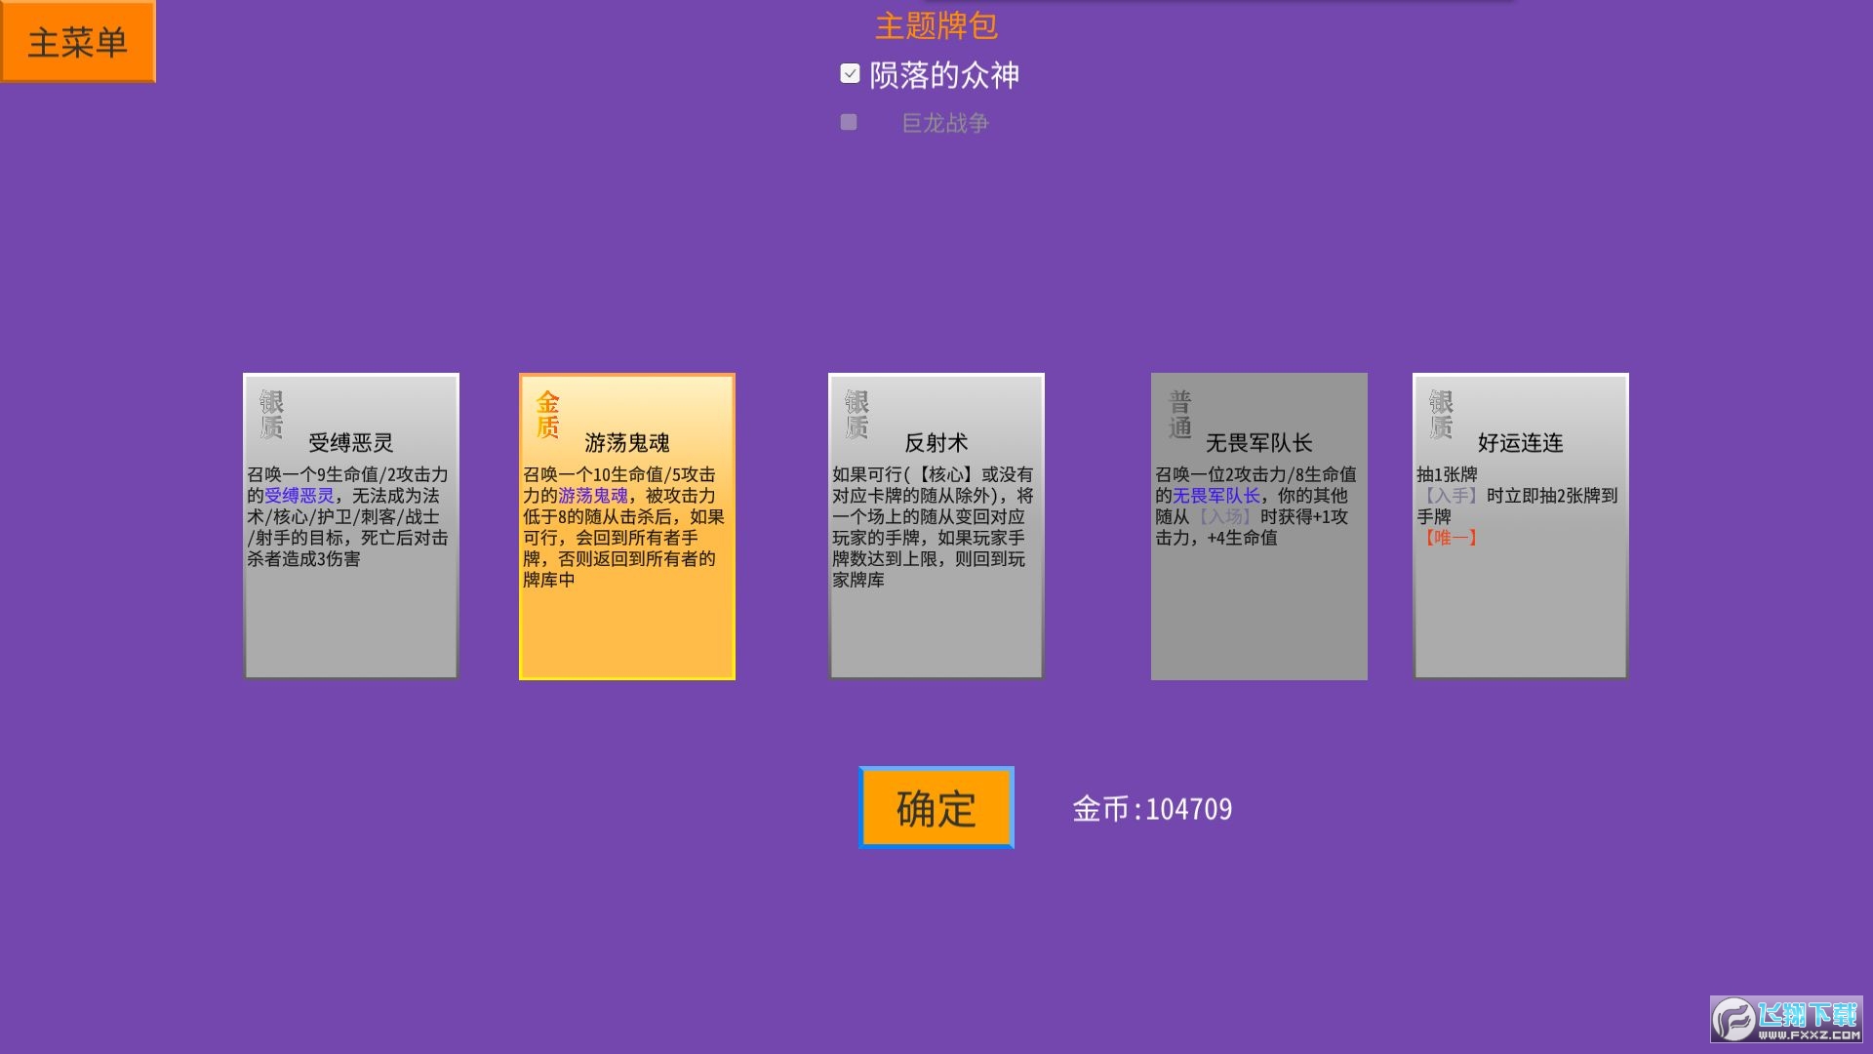Click the 金质 rarity badge on 游荡鬼魂

[x=548, y=415]
